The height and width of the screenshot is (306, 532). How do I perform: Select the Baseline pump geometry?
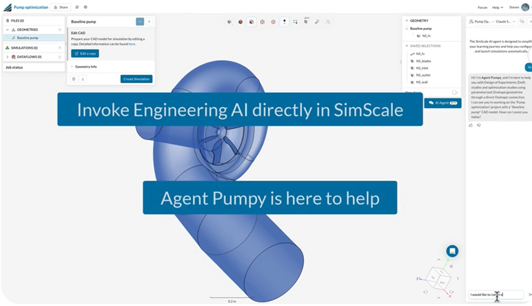[x=34, y=38]
